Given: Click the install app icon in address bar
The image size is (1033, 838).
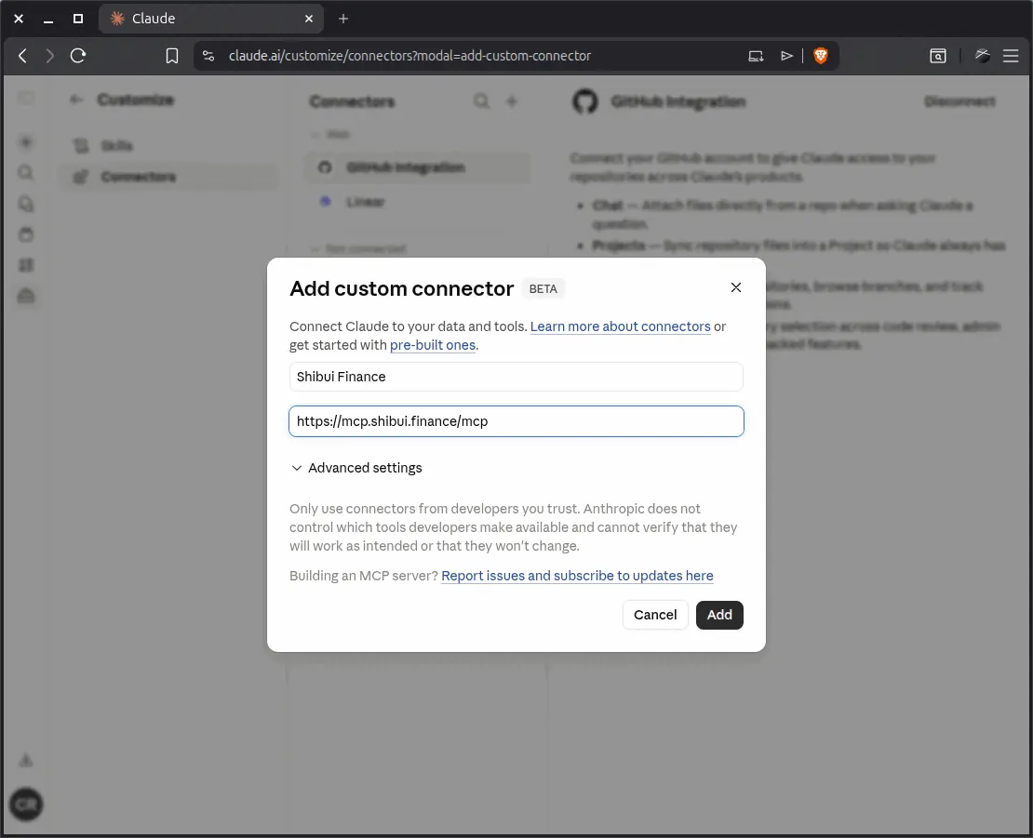Looking at the screenshot, I should click(x=756, y=56).
